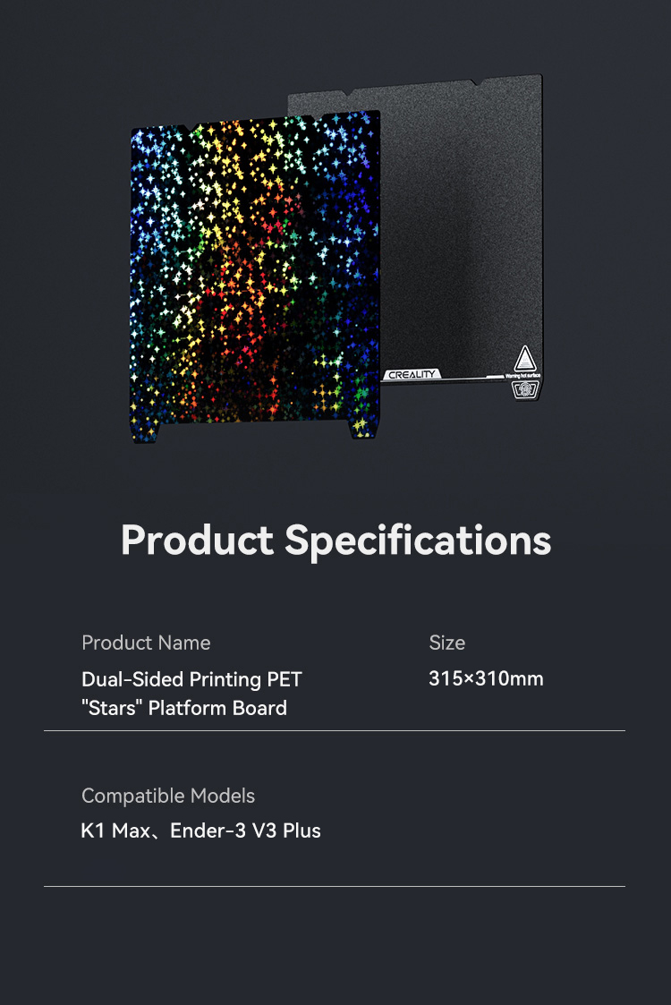Click the Product Name label

click(146, 643)
